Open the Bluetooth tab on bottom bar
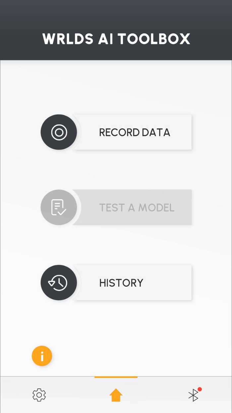This screenshot has width=232, height=413. 193,395
